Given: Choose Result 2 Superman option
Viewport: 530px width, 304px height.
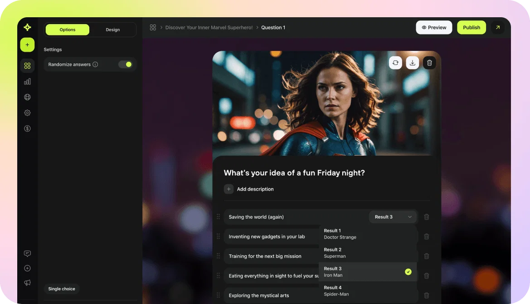Looking at the screenshot, I should point(367,253).
